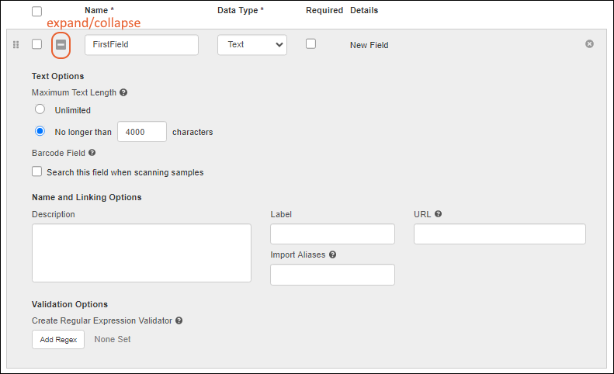
Task: Mark FirstField as Required
Action: click(x=310, y=44)
